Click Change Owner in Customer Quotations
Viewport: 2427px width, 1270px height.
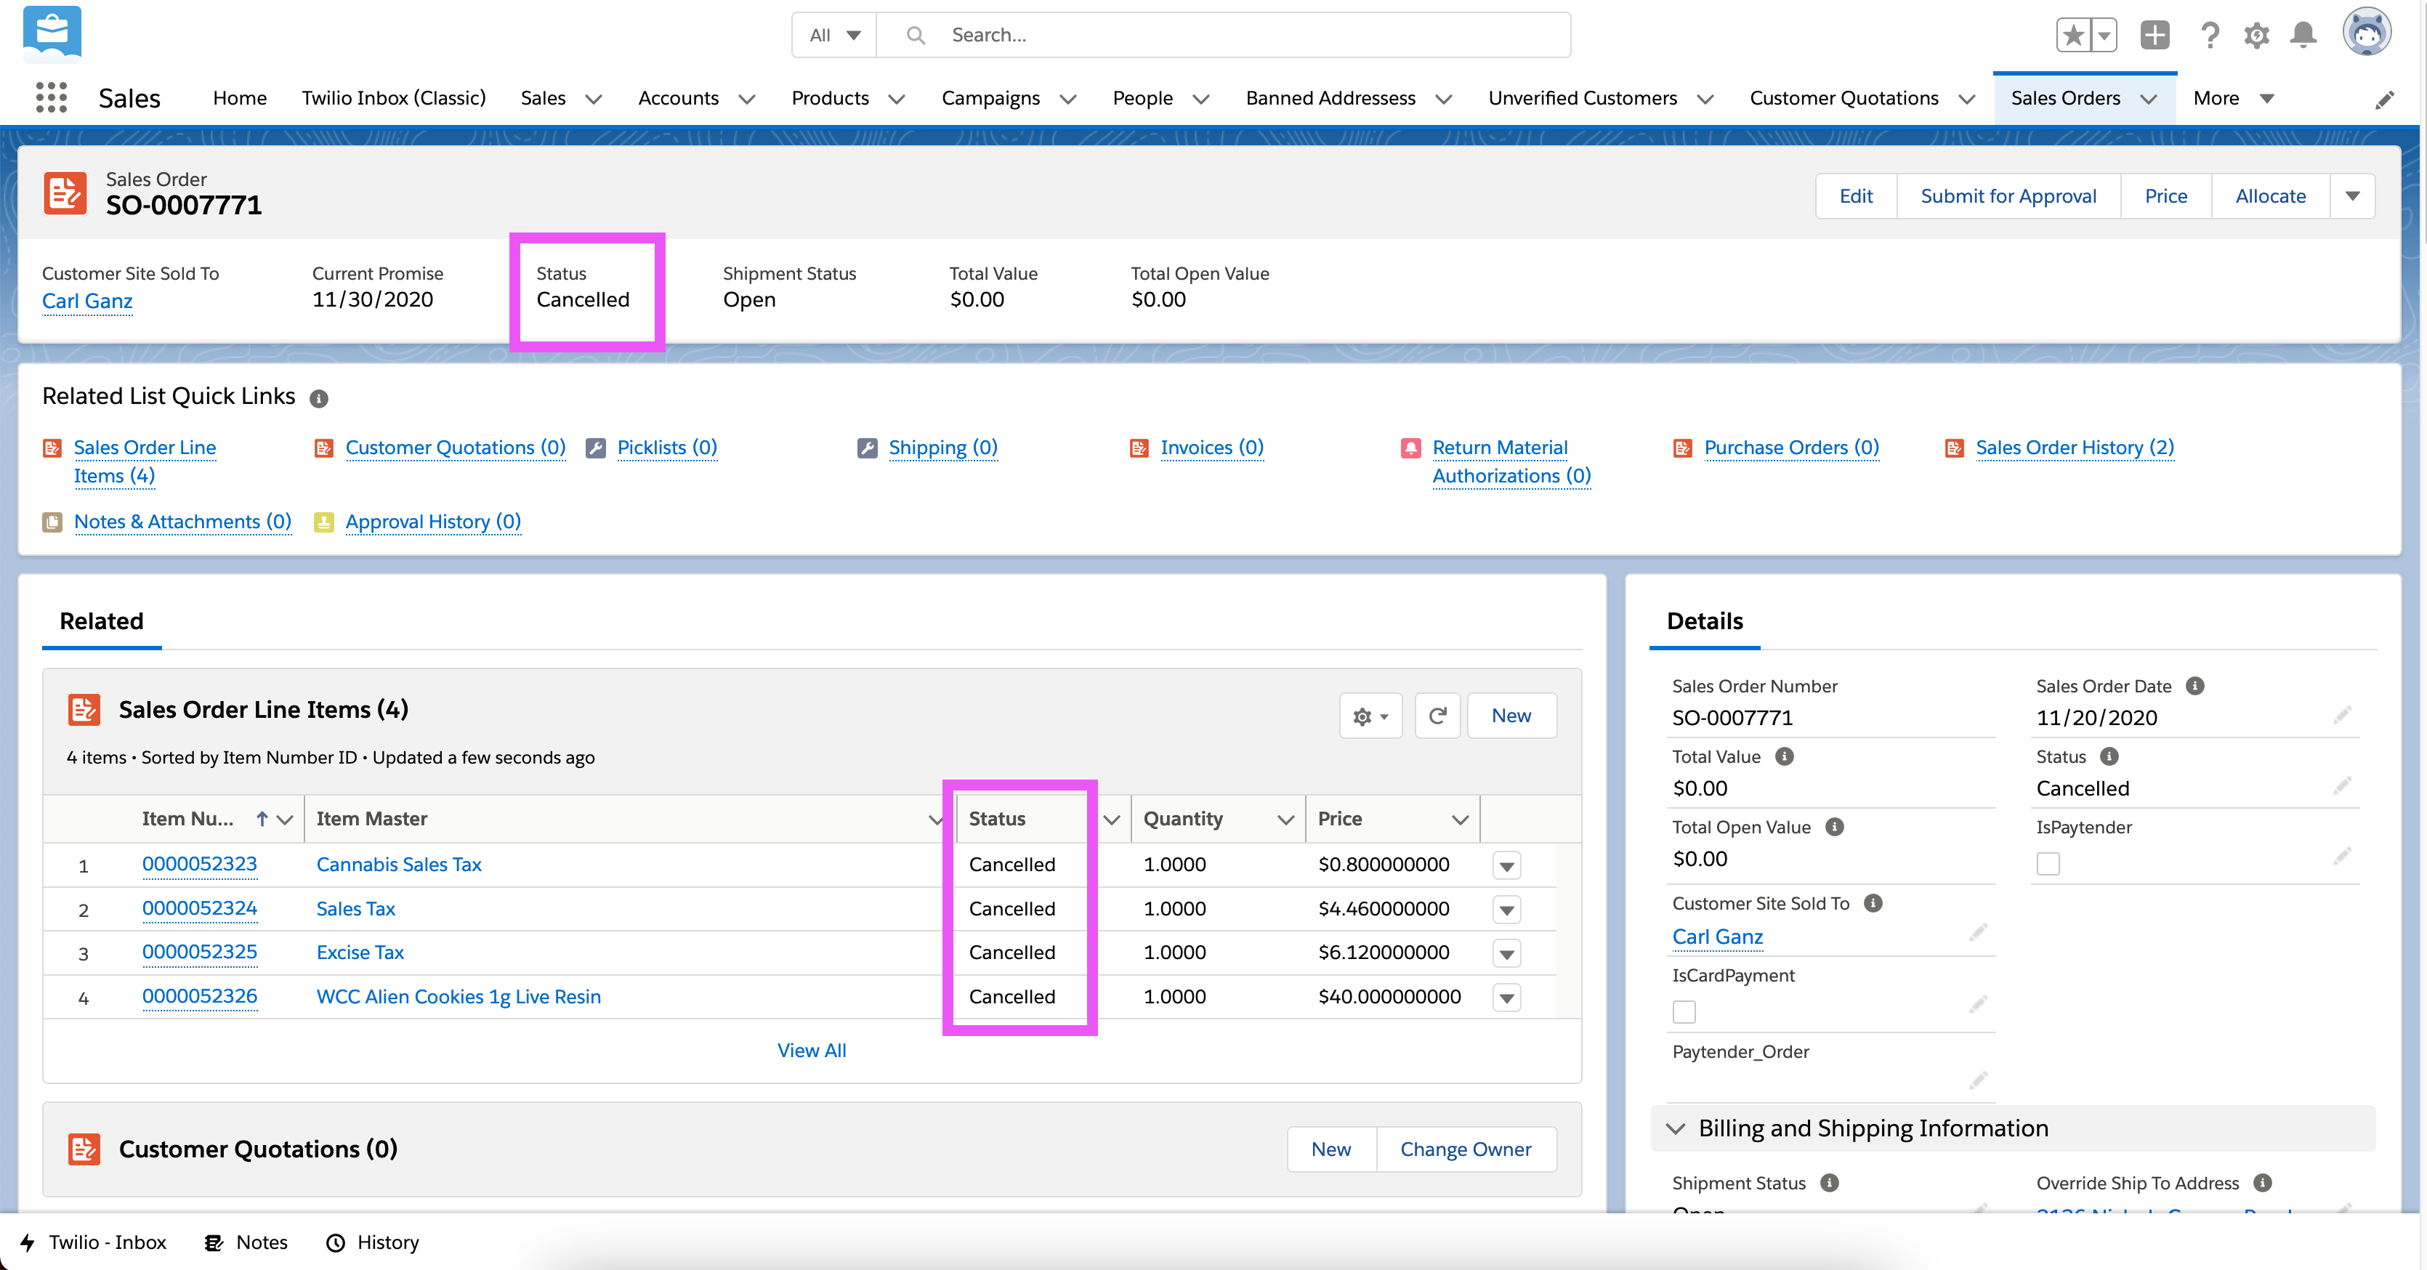(1465, 1149)
